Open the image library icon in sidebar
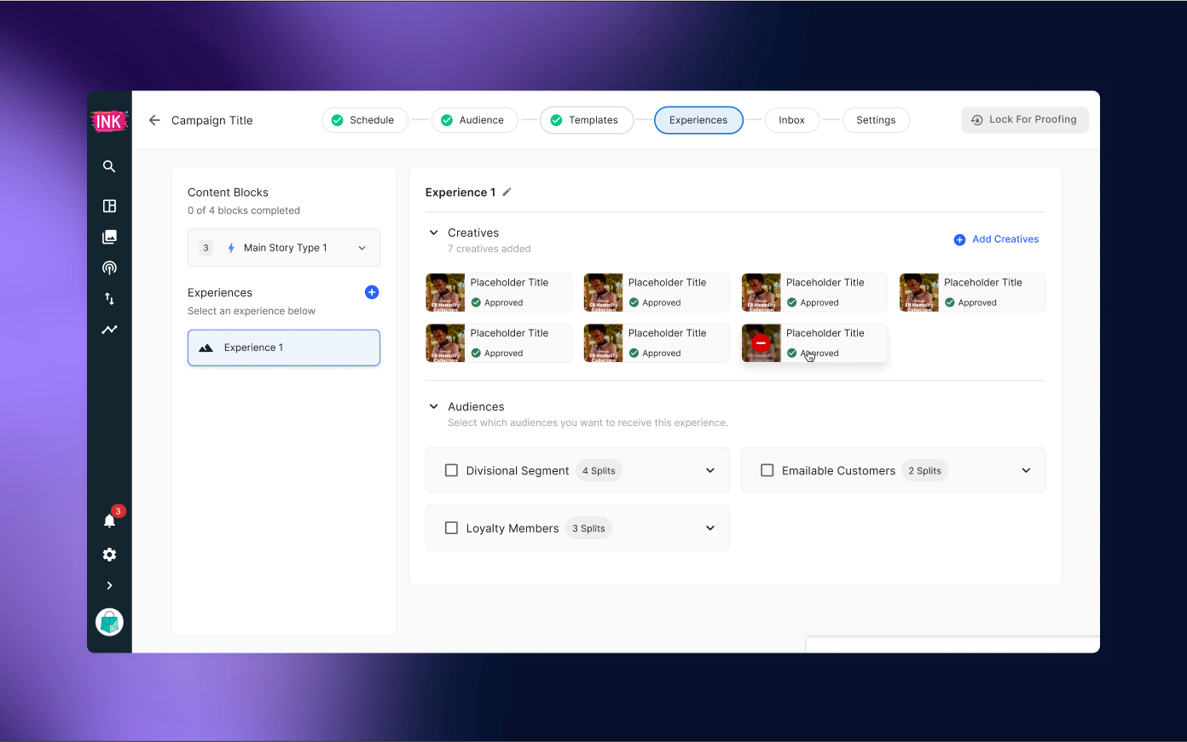The width and height of the screenshot is (1187, 742). 109,237
